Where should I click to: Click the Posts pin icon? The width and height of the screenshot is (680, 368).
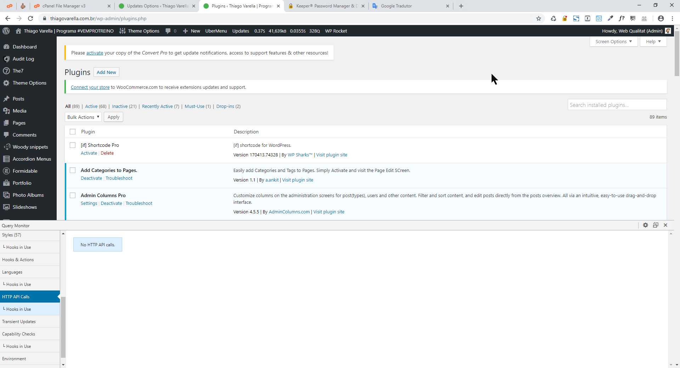[x=6, y=99]
